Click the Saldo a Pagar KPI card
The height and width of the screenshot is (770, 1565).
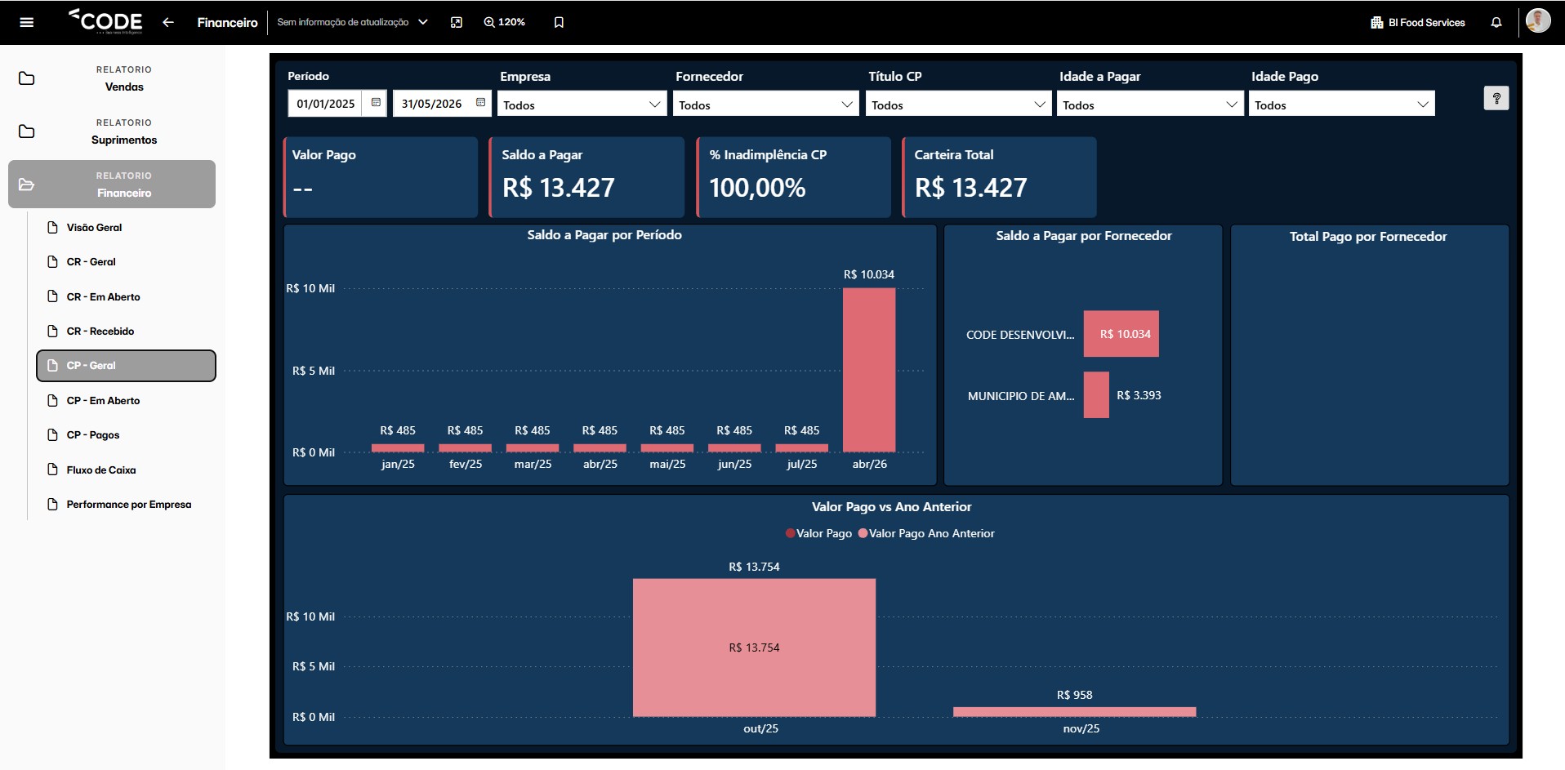pos(586,177)
